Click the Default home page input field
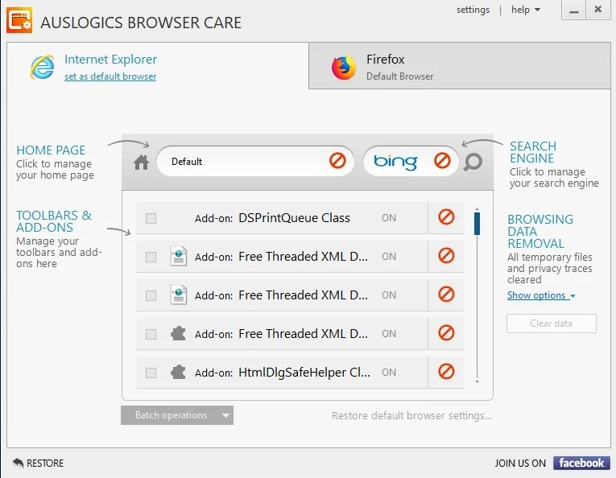 coord(242,162)
